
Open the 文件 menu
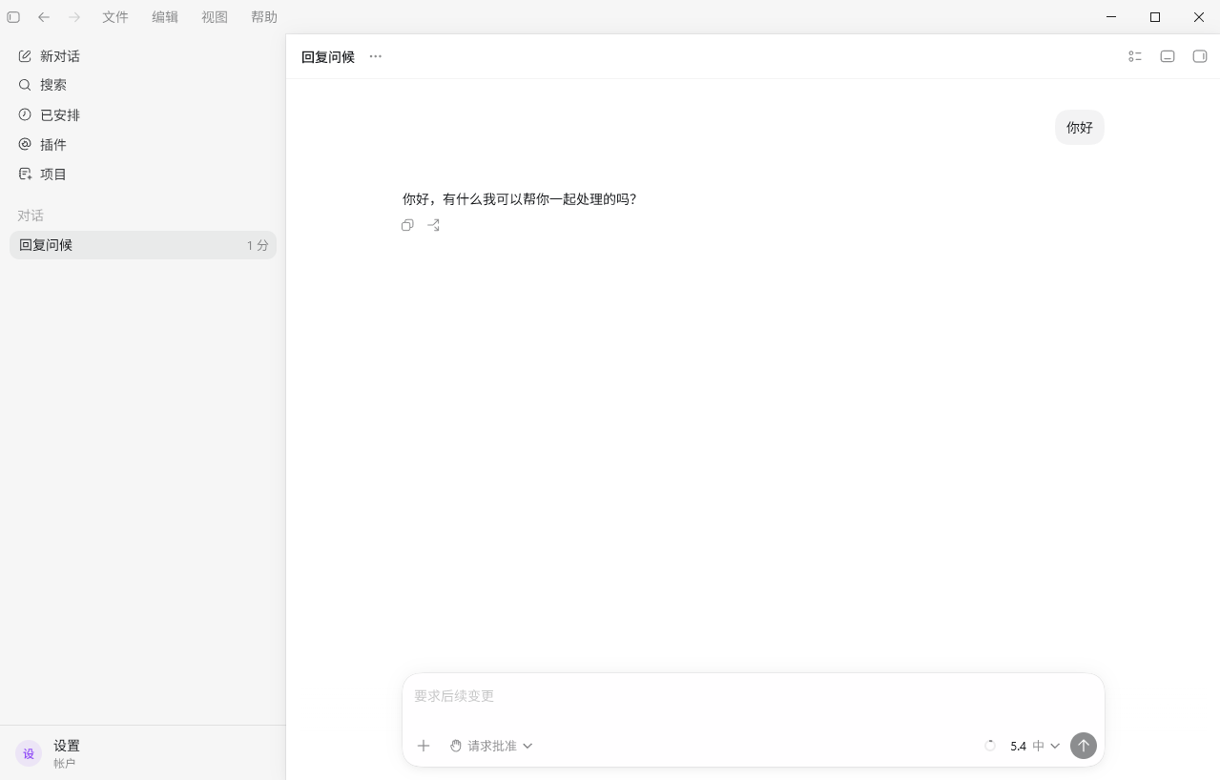[x=115, y=17]
